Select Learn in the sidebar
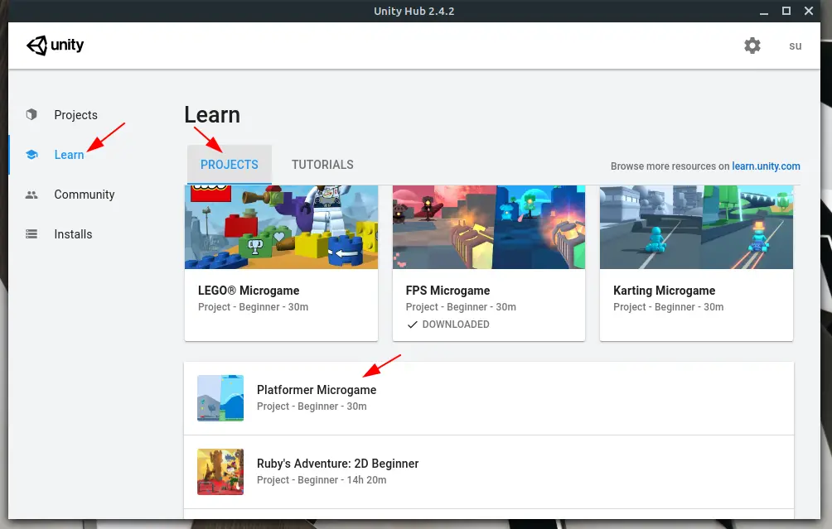 pos(69,155)
